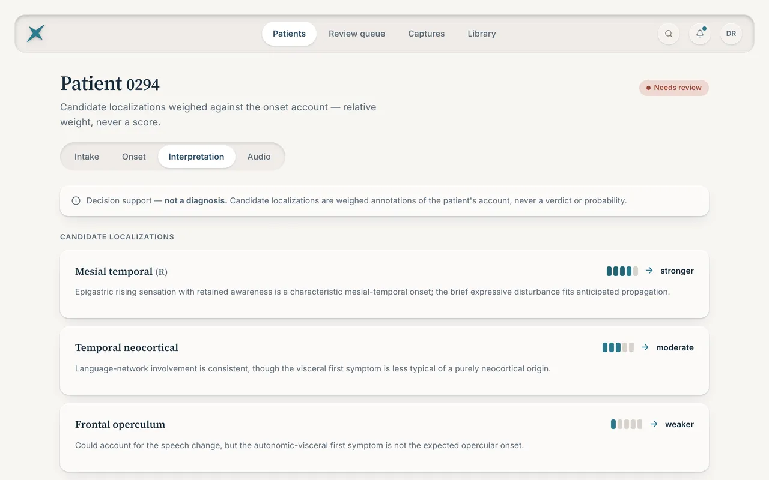
Task: Click the Mesial temporal weight bar indicator
Action: [x=622, y=271]
